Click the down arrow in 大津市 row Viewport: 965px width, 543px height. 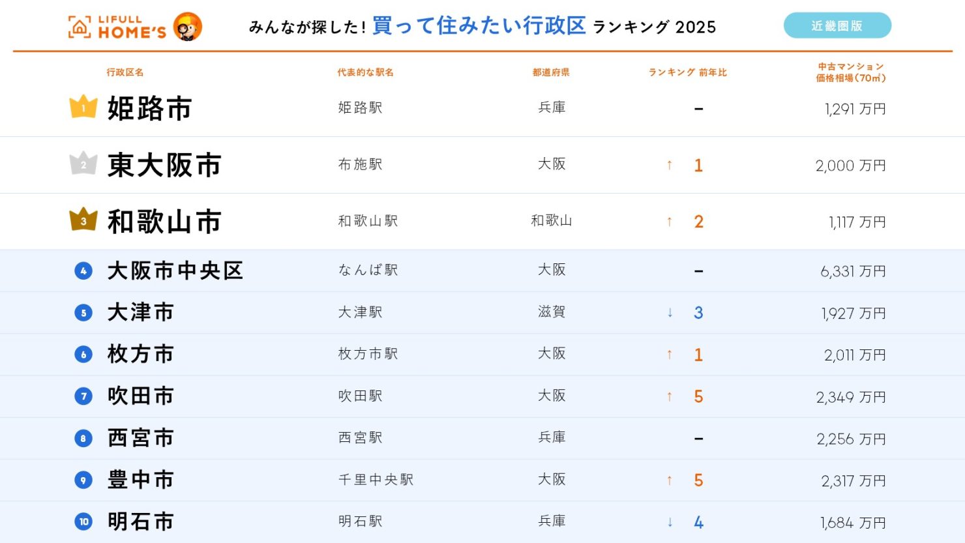[670, 313]
